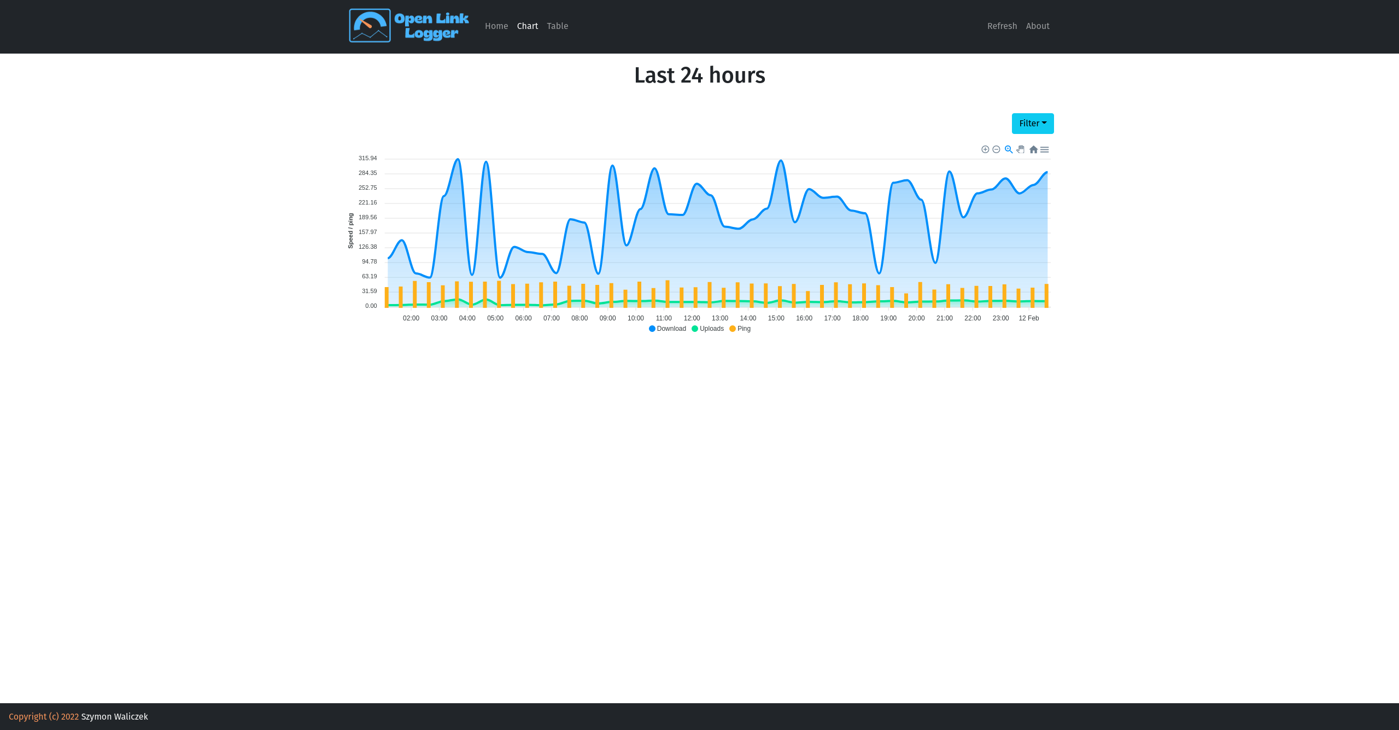Enable the panning hand tool
This screenshot has width=1399, height=730.
[1021, 149]
